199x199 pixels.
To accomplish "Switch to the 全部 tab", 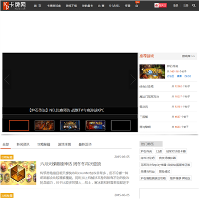I will (6, 144).
